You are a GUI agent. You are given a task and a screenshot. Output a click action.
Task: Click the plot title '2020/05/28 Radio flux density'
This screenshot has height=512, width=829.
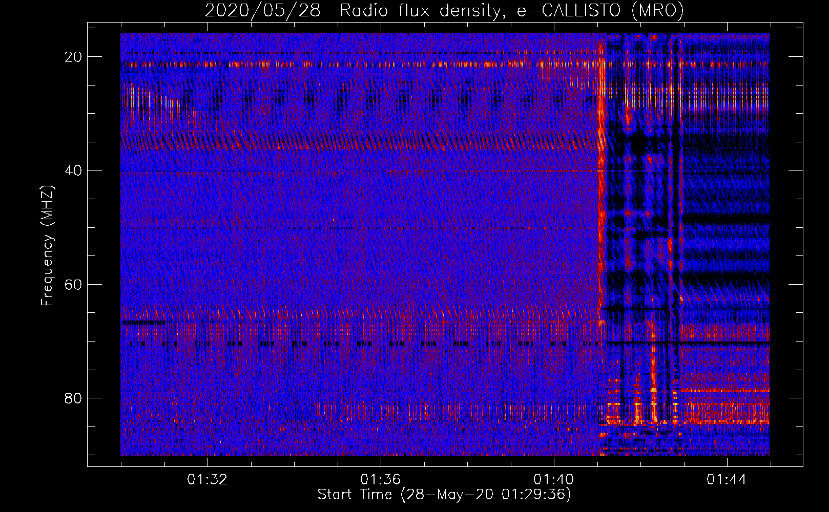[x=444, y=10]
